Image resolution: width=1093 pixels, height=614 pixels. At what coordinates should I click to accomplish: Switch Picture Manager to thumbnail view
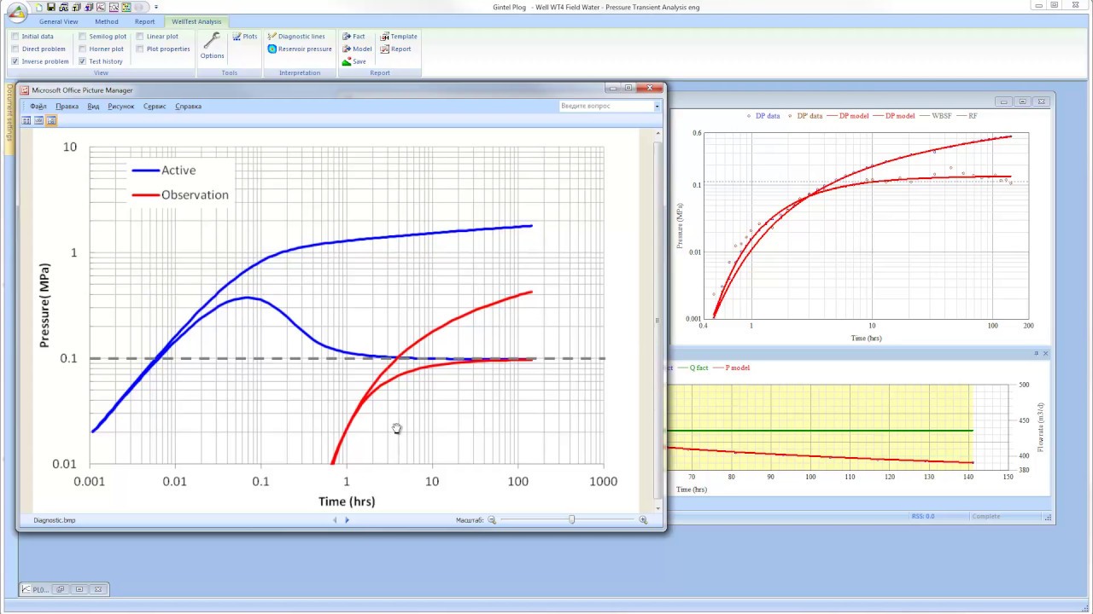point(26,121)
